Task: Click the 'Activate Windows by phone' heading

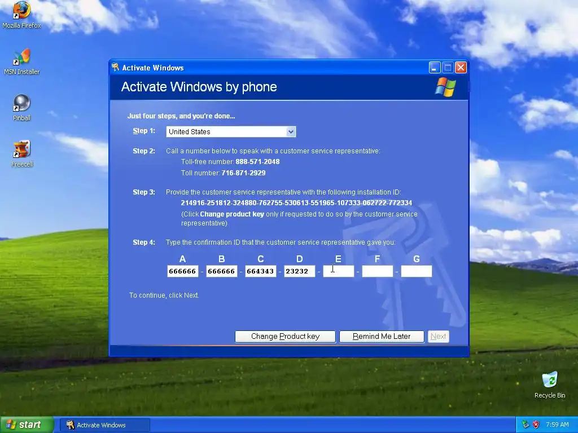Action: click(x=199, y=87)
